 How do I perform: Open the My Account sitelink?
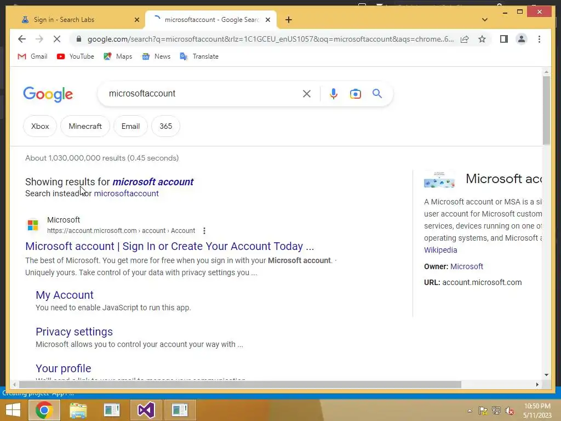click(x=65, y=295)
